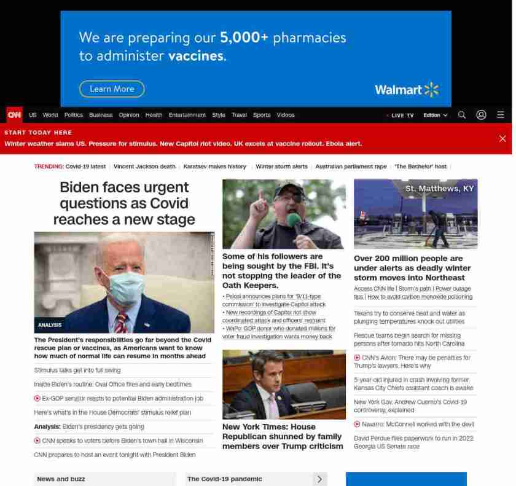Open the search magnifier icon
516x486 pixels.
pyautogui.click(x=462, y=115)
